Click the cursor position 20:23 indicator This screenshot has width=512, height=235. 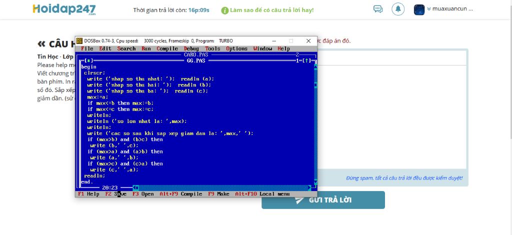[109, 187]
